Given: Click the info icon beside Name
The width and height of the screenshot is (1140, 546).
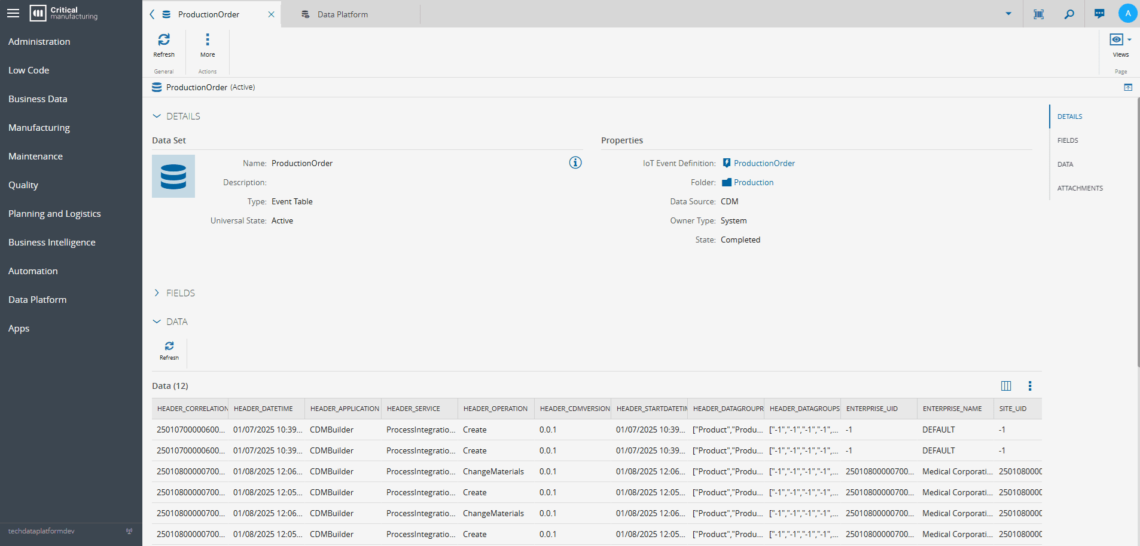Looking at the screenshot, I should click(x=575, y=162).
